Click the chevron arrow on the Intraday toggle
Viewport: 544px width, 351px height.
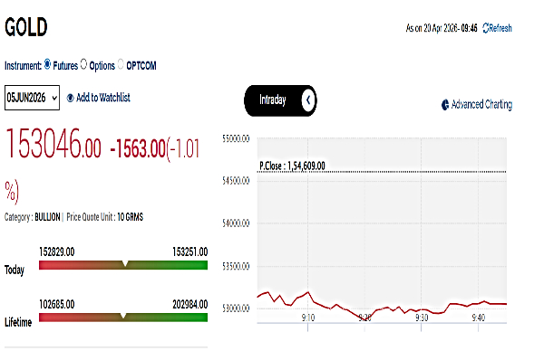(308, 100)
